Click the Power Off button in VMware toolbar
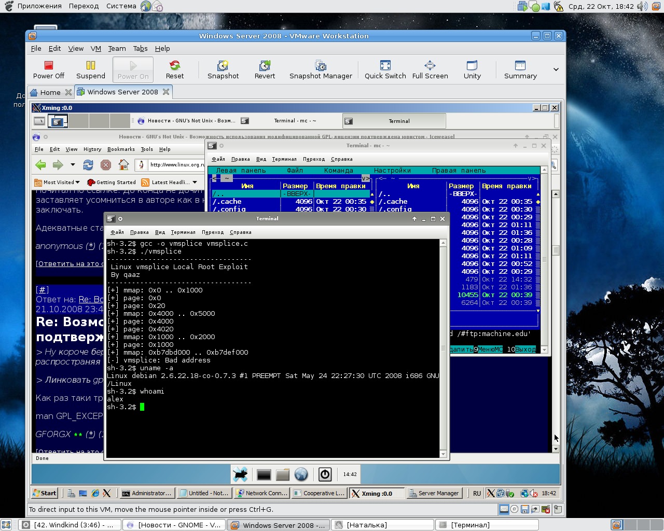Screen dimensions: 664x531 coord(48,69)
